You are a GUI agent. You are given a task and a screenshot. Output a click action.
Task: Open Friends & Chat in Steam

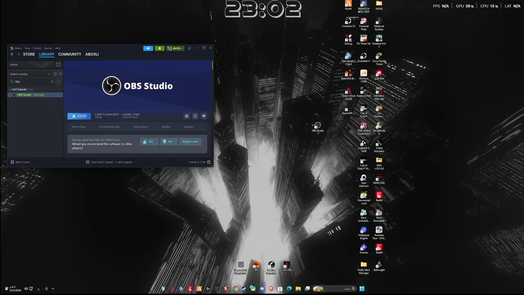tap(199, 162)
